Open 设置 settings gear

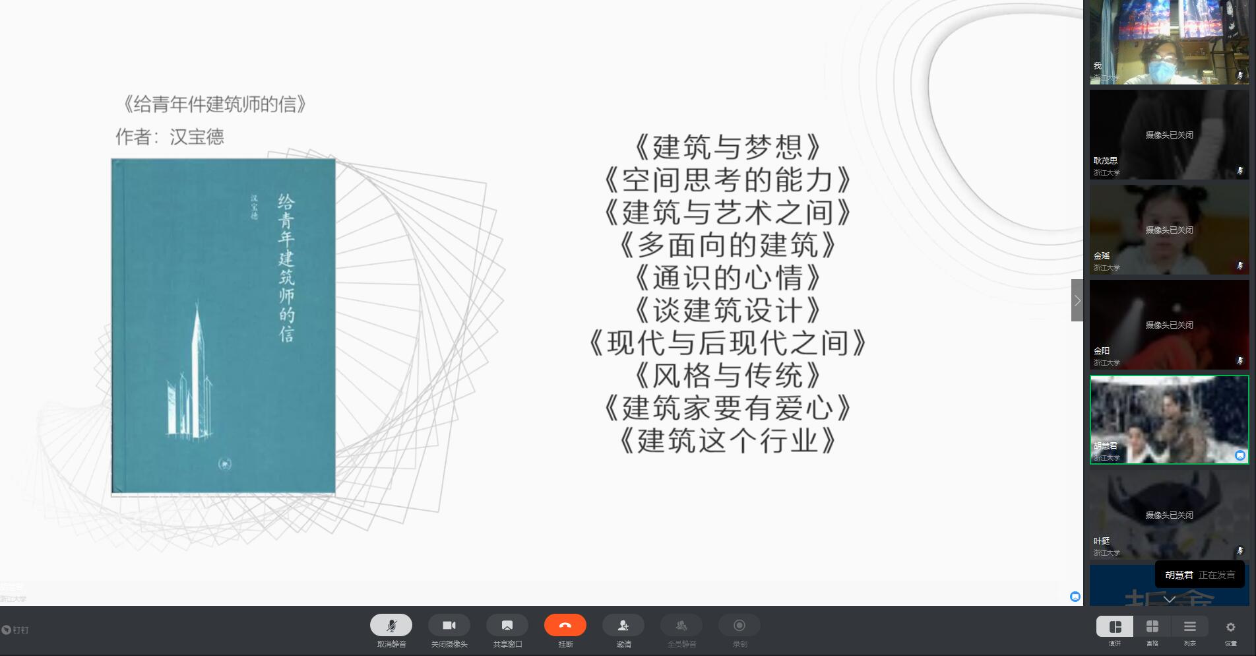click(1230, 627)
